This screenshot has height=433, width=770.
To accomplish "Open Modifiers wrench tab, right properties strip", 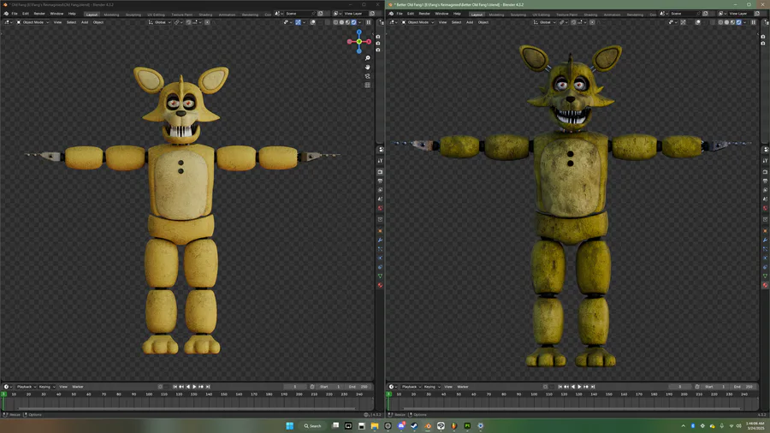I will click(x=765, y=240).
